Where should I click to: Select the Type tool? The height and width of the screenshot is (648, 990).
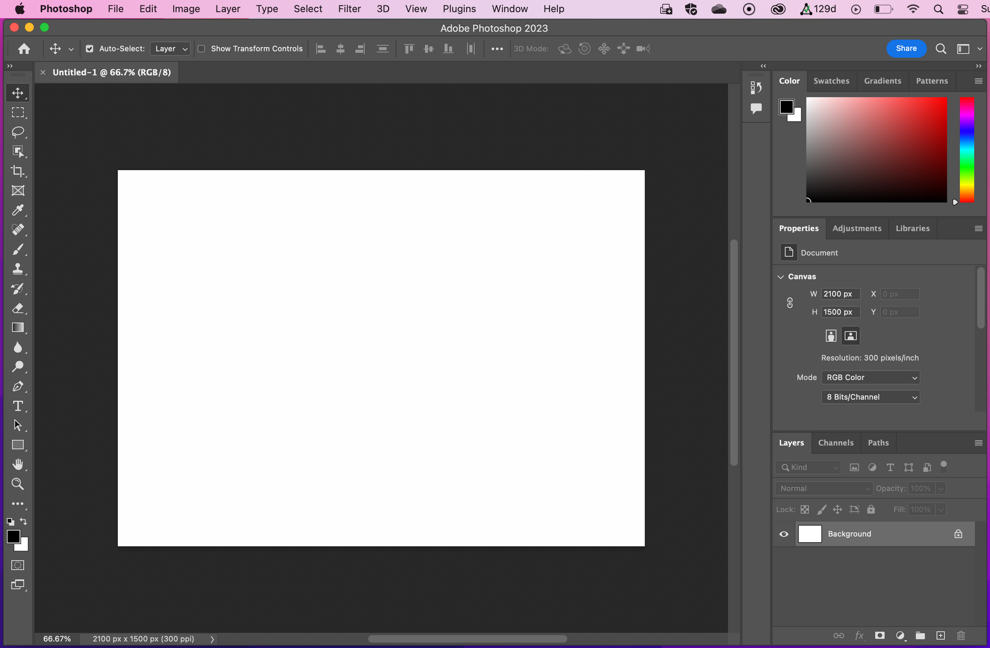pos(18,406)
